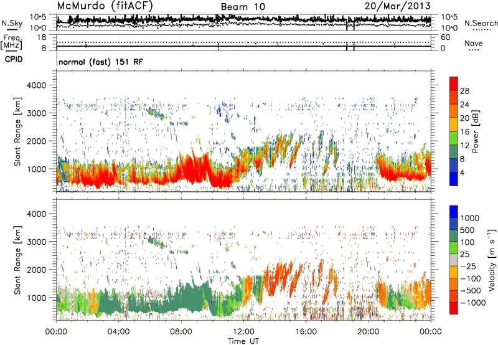This screenshot has width=498, height=345.
Task: Click the 20:00 time axis label
Action: [368, 332]
